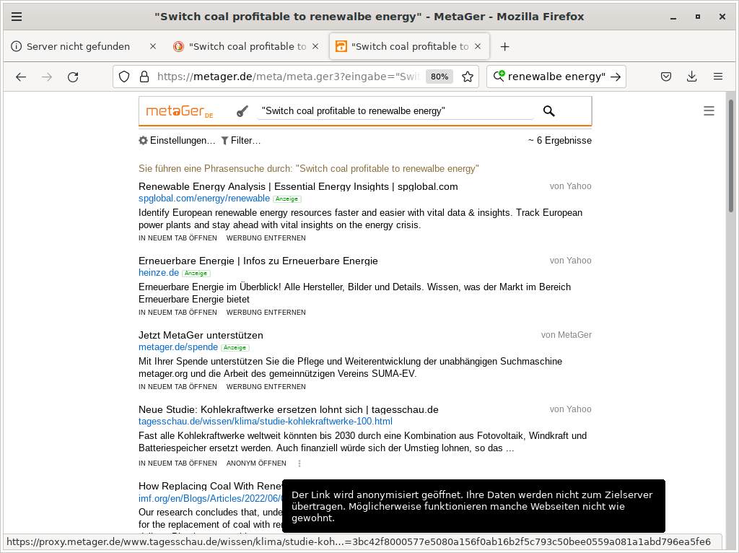Click the search engine magnifier with plus
739x553 pixels.
(x=499, y=76)
